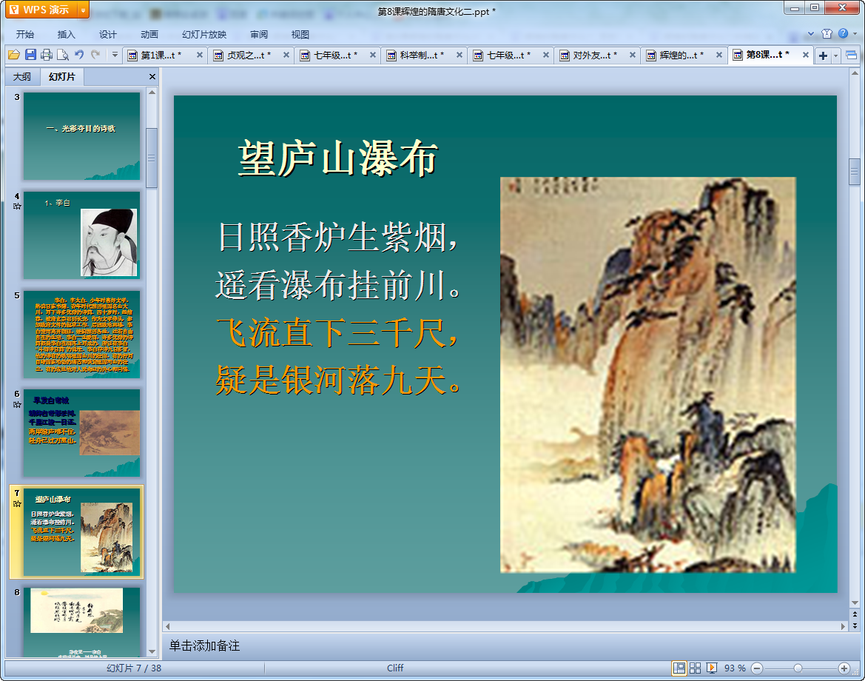
Task: Close the 第1课...t document tab
Action: point(200,55)
